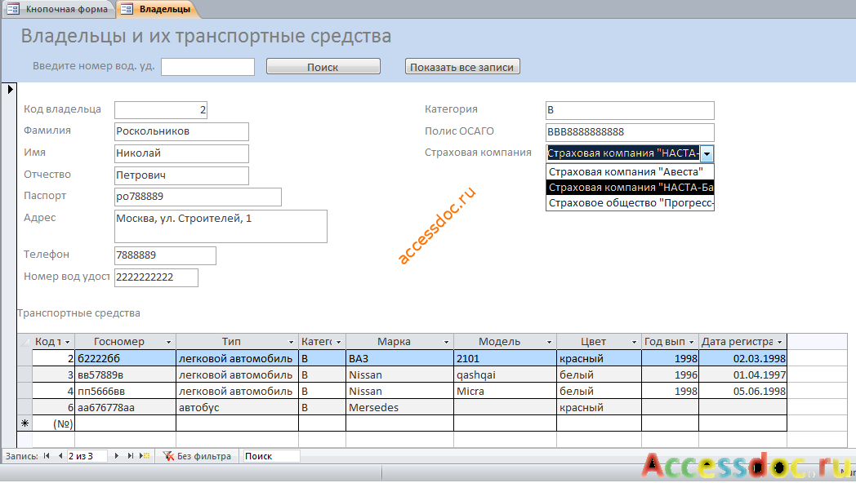
Task: Click Категория field with value B
Action: [630, 110]
